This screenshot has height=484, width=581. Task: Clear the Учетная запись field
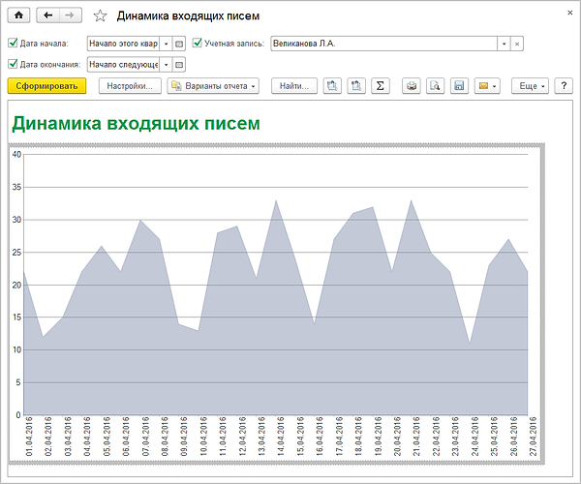coord(517,44)
